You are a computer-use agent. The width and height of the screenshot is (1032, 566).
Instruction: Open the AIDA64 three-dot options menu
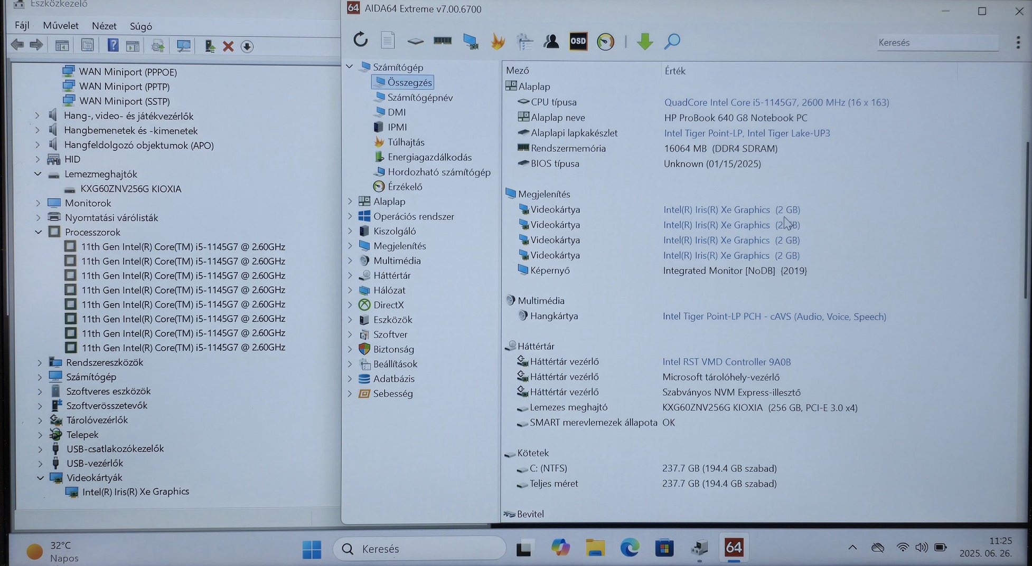(1018, 42)
